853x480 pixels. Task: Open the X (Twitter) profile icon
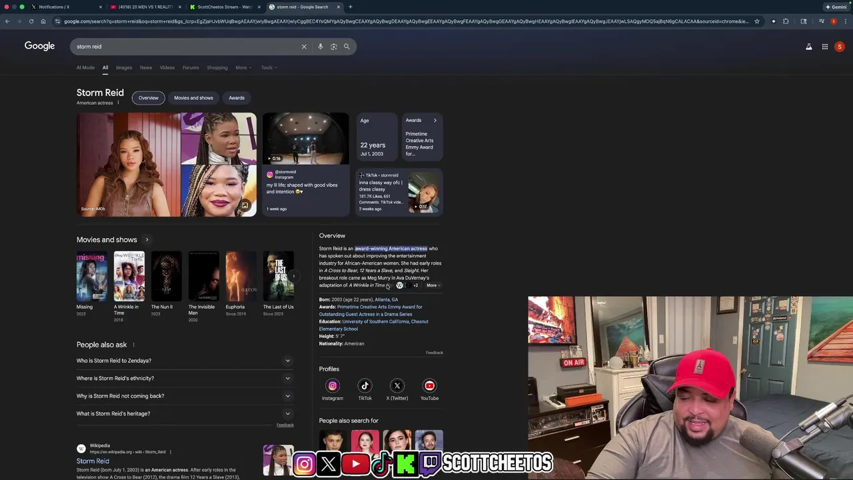(397, 385)
